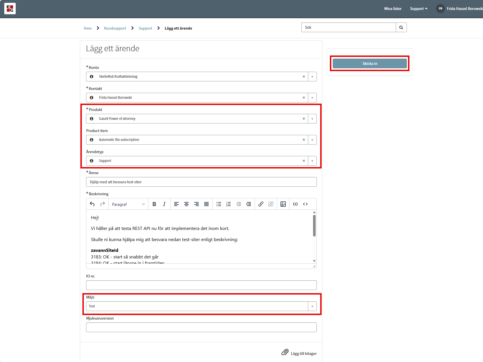The height and width of the screenshot is (362, 483).
Task: Open the Miljö dropdown
Action: 312,306
